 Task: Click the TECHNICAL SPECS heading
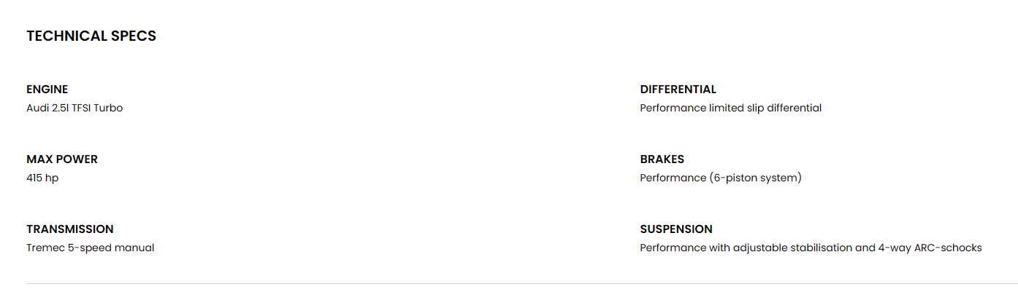pyautogui.click(x=91, y=36)
